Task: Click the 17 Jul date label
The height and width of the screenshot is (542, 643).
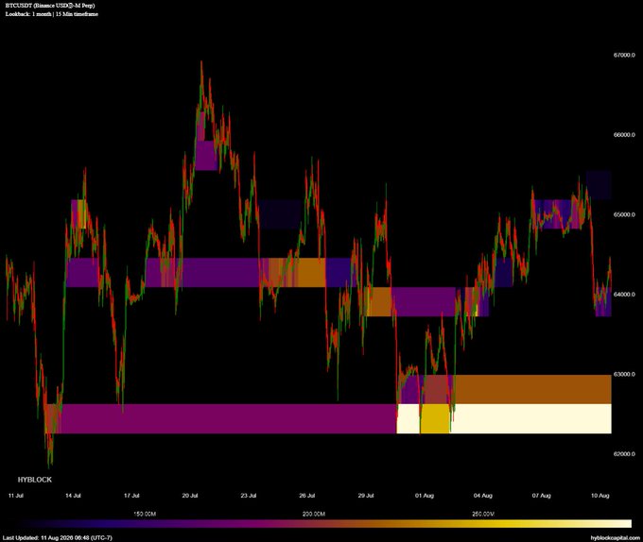Action: [131, 496]
